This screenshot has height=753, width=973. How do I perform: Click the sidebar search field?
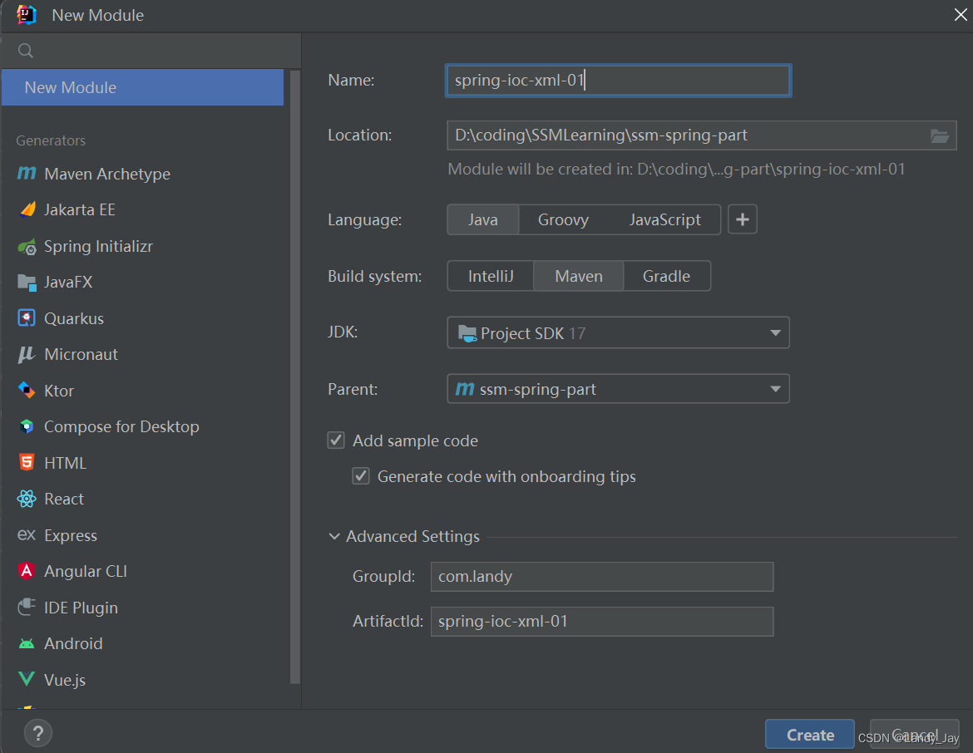tap(151, 50)
